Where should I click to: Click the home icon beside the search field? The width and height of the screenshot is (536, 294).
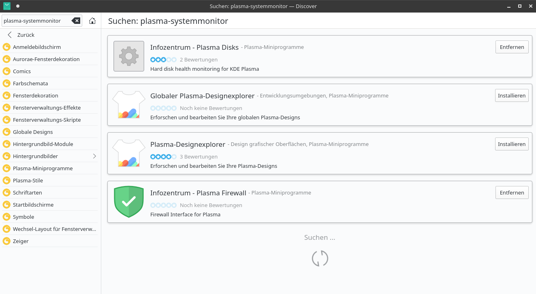92,20
